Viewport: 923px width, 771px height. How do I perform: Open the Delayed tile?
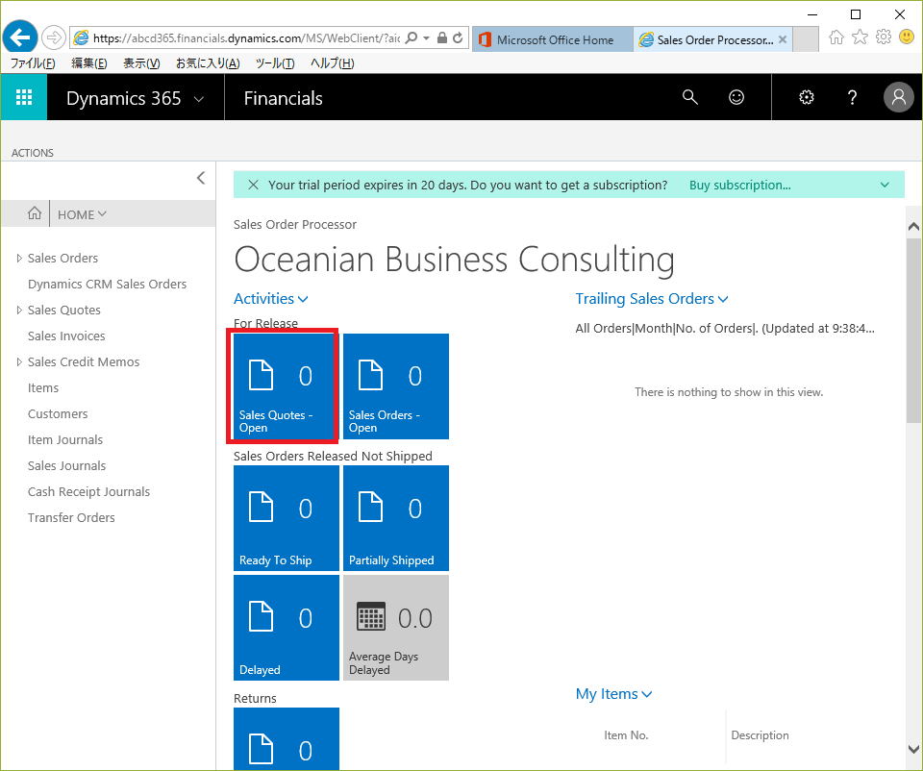coord(287,628)
